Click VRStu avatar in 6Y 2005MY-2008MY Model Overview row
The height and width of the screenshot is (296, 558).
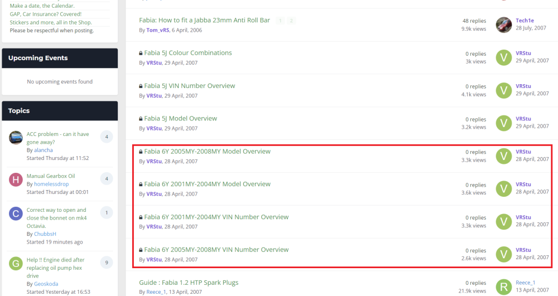503,156
